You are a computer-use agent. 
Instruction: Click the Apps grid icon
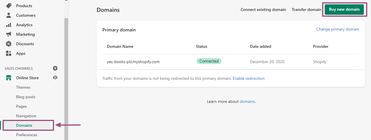pyautogui.click(x=9, y=53)
